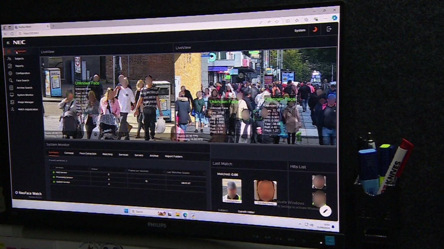This screenshot has height=249, width=444.
Task: Open the Face Extraction tab
Action: [88, 154]
